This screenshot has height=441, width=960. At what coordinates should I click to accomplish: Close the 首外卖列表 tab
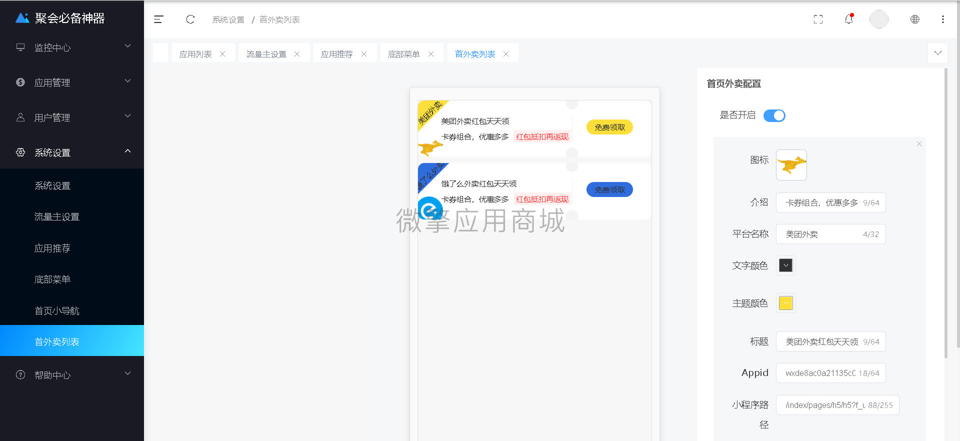(x=506, y=54)
